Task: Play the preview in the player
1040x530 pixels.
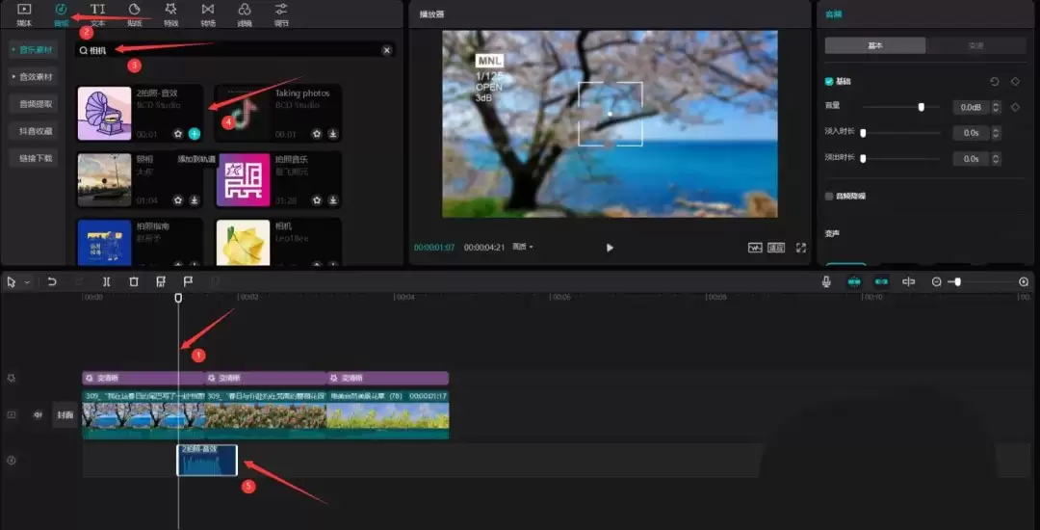Action: (610, 248)
